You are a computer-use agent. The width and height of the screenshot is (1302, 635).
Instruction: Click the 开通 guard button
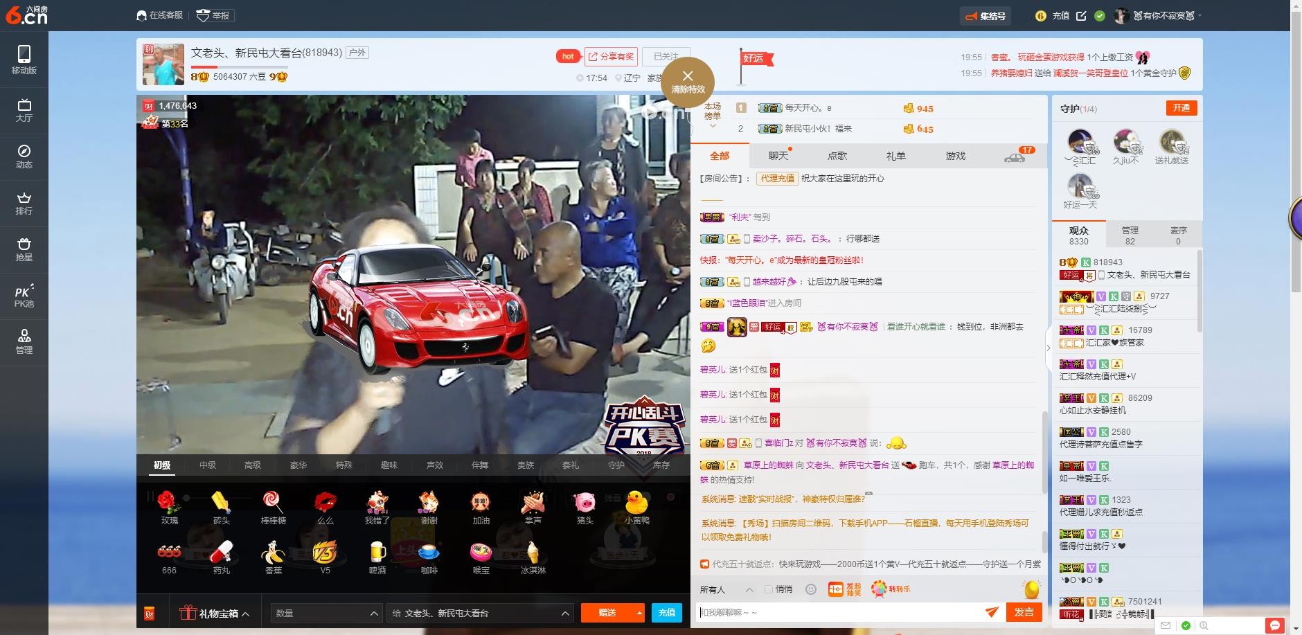point(1181,108)
